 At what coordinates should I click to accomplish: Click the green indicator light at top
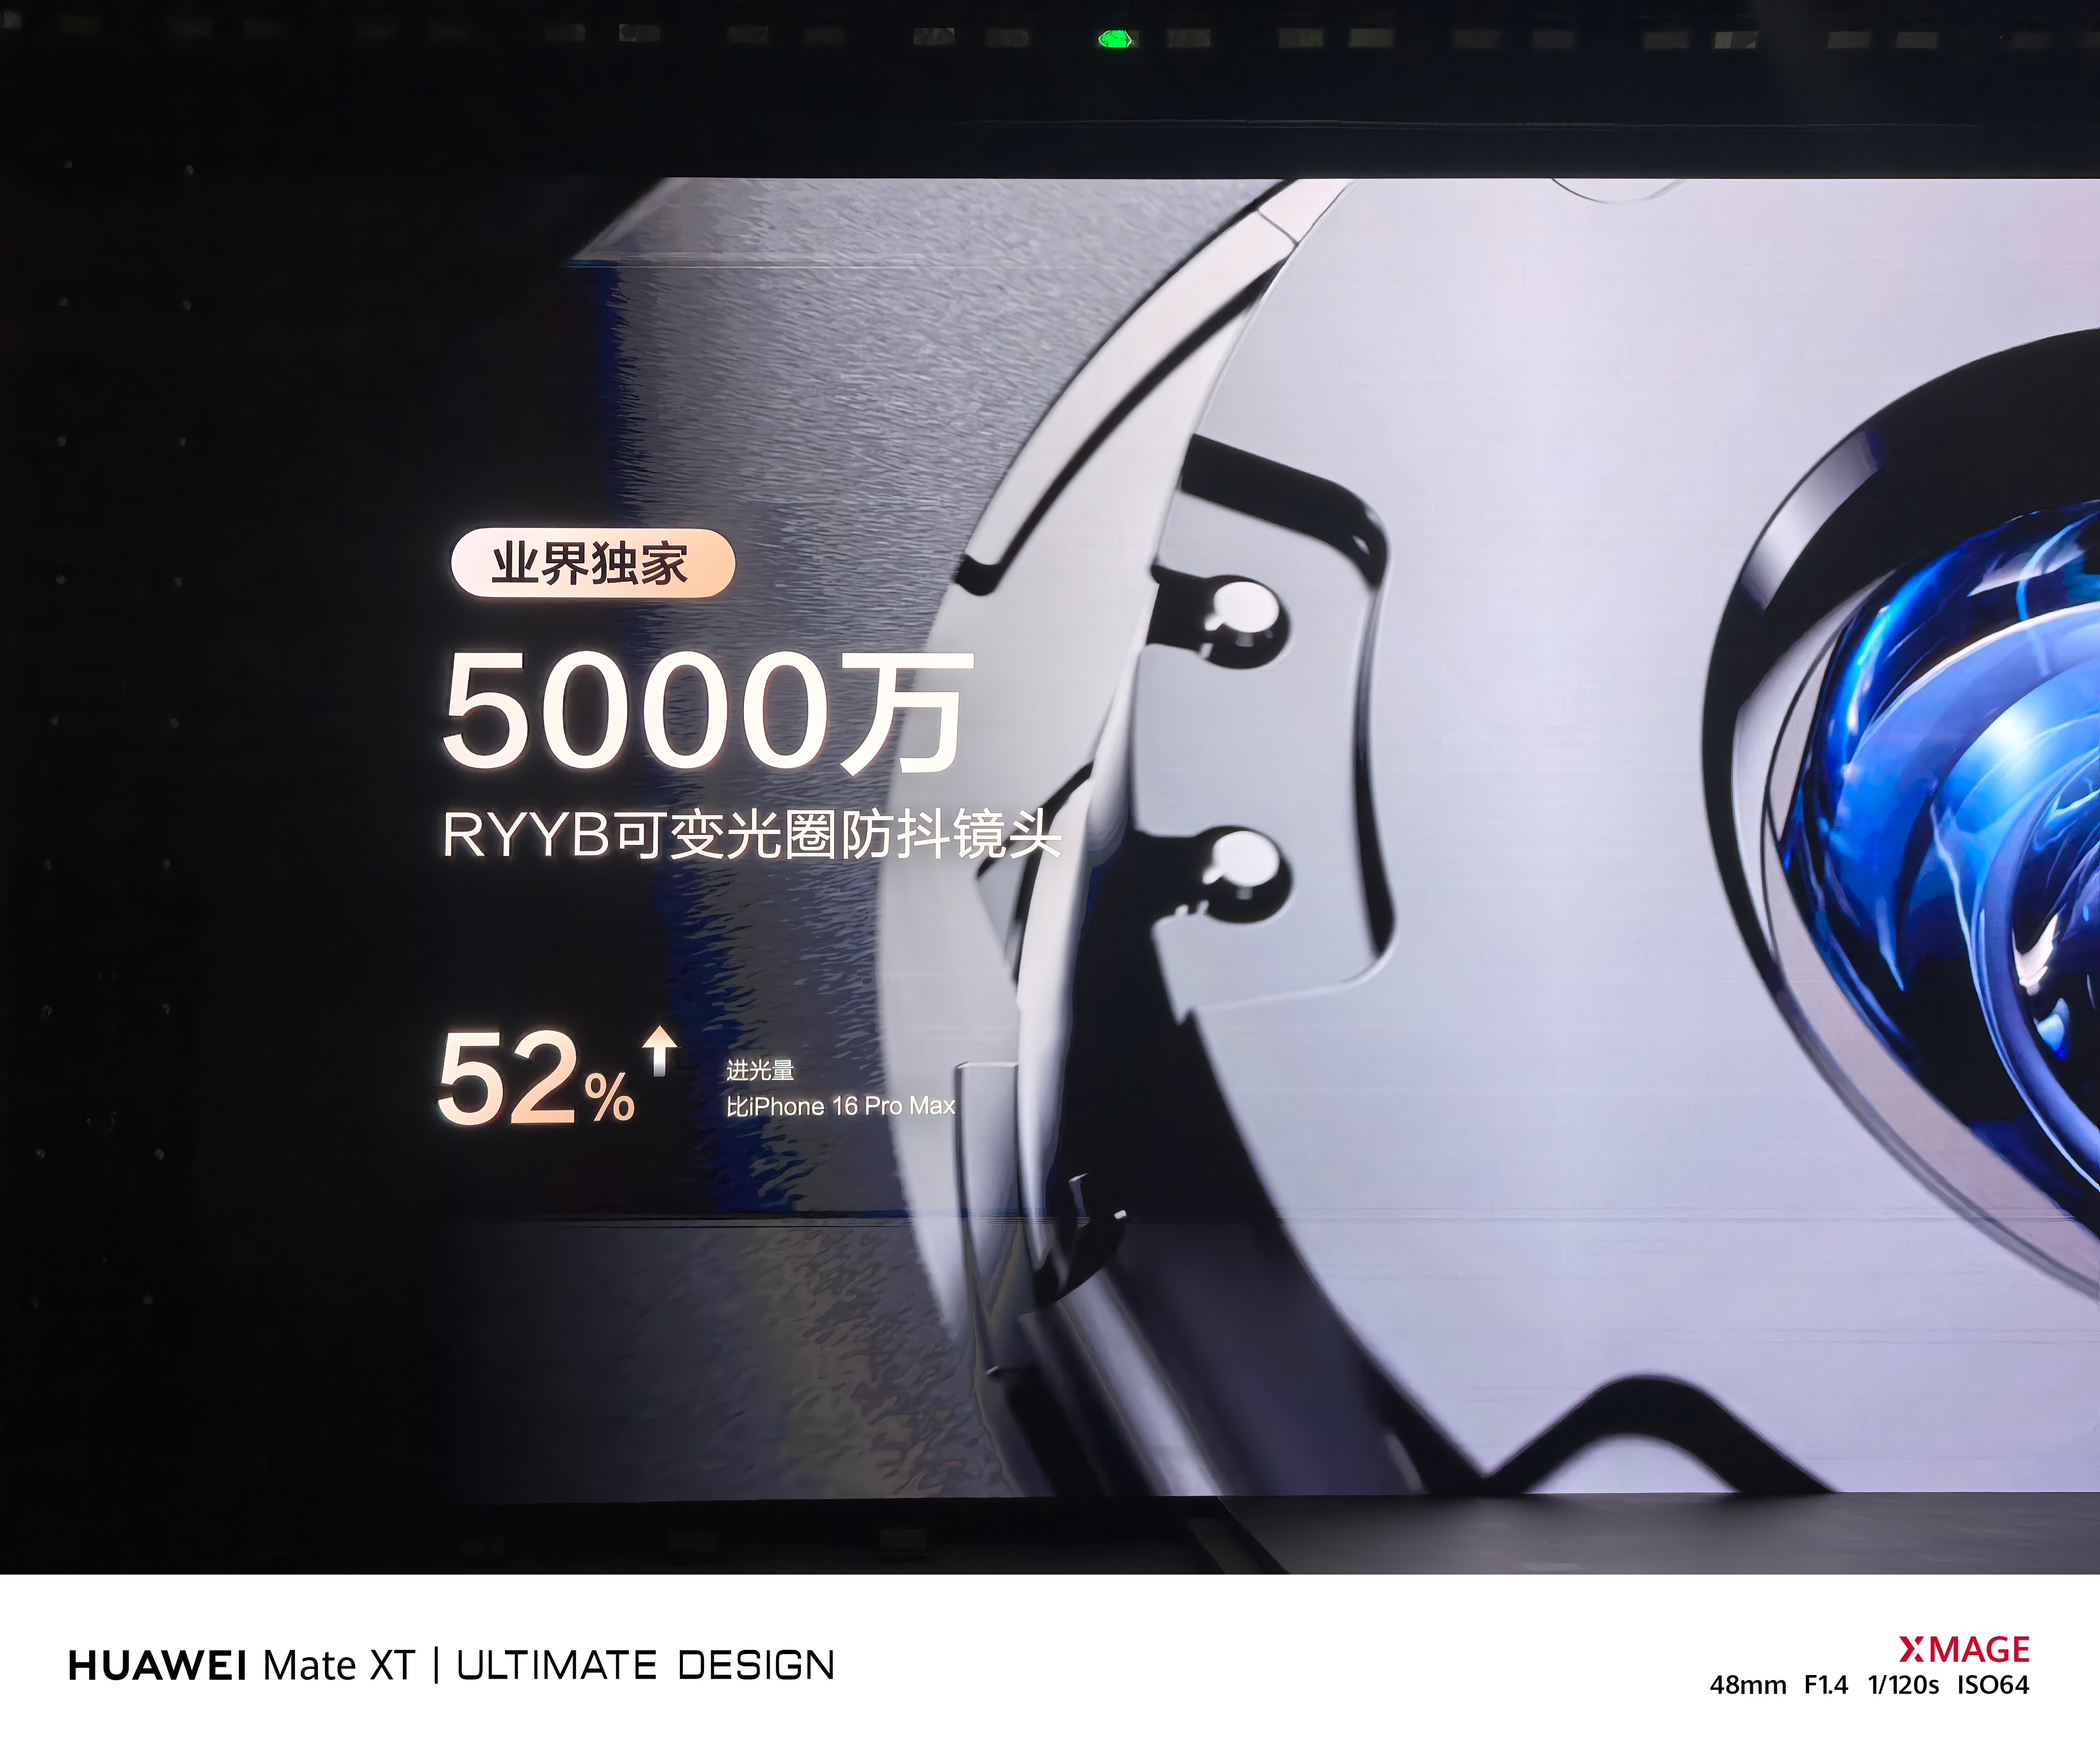pos(1115,39)
